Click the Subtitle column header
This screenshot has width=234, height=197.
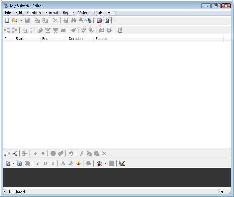[159, 39]
